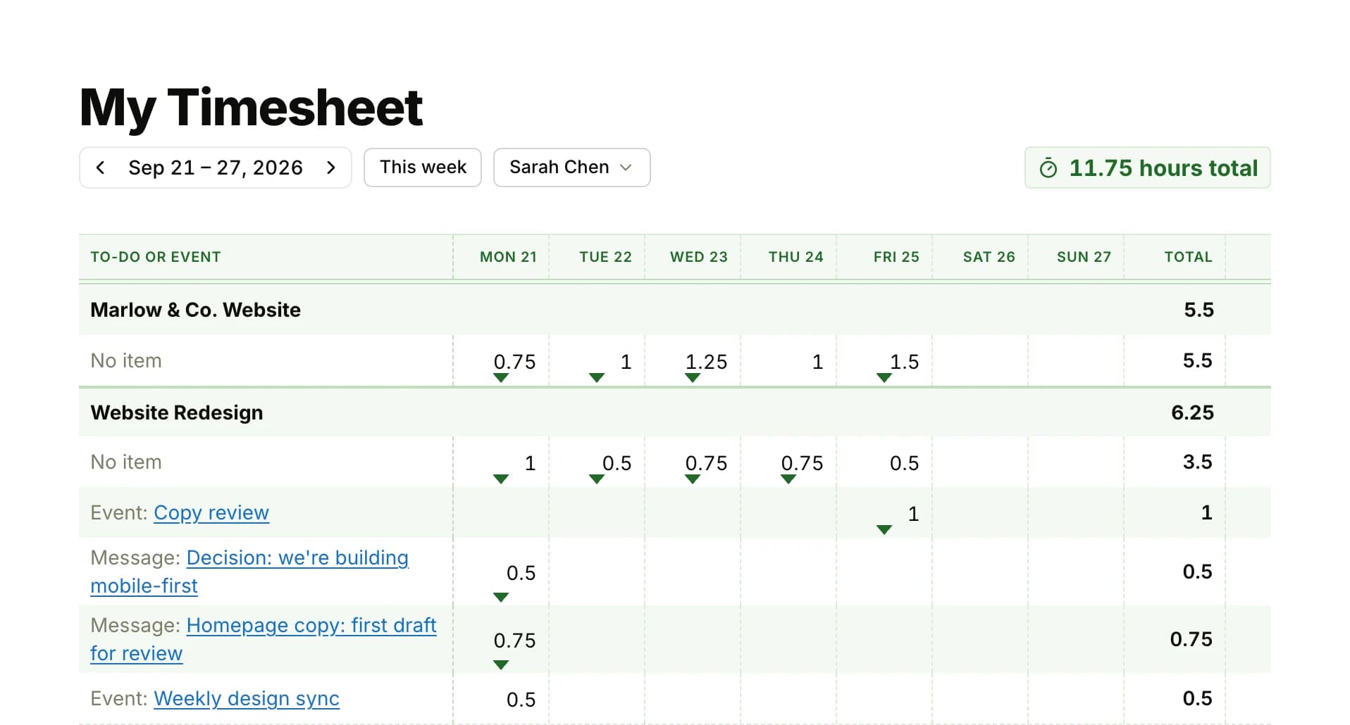Click Website Redesign No item row total 3.5
Viewport: 1350px width, 725px height.
[x=1197, y=462]
